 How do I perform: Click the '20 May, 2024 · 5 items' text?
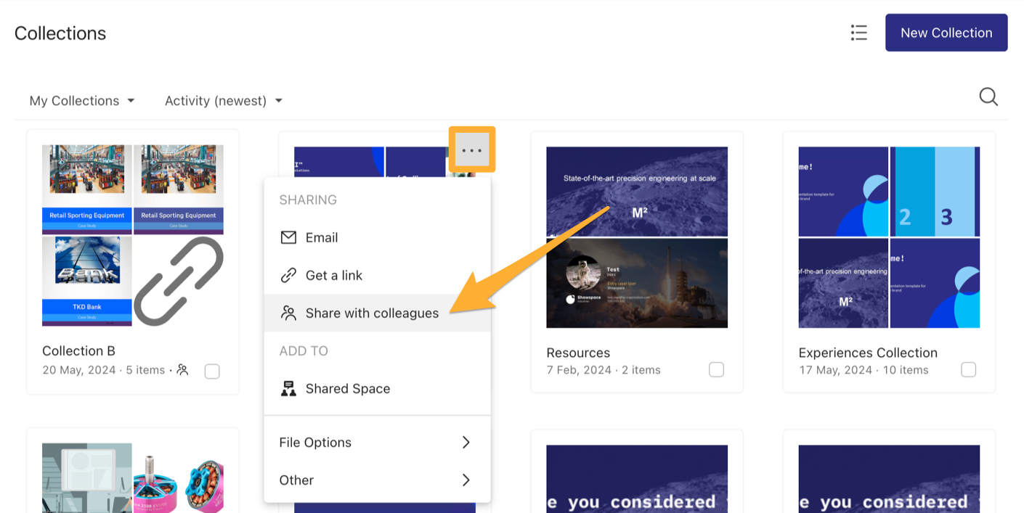[104, 370]
